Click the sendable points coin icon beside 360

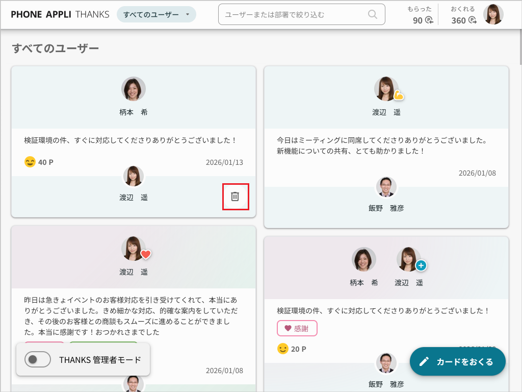click(473, 20)
